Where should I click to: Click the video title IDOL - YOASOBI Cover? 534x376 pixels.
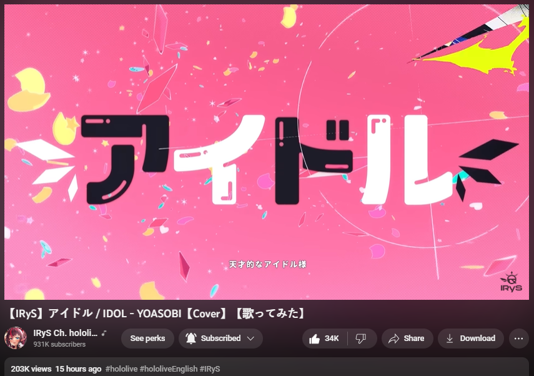pos(156,314)
